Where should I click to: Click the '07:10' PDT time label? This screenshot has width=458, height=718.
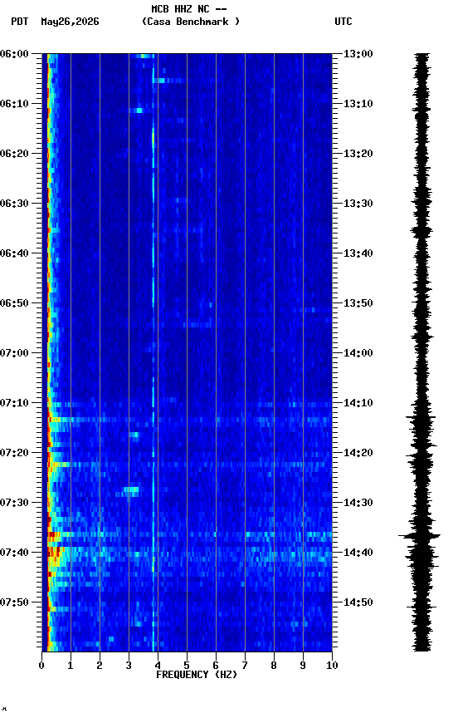click(x=14, y=403)
